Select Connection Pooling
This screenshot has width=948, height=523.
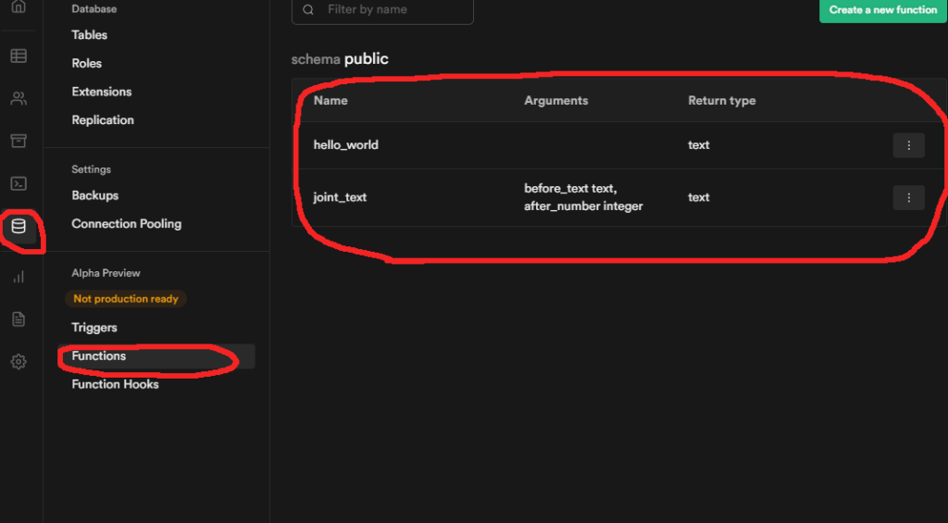tap(127, 224)
